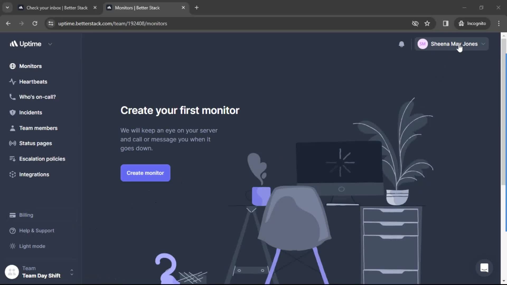Viewport: 507px width, 285px height.
Task: Click the Monitors sidebar icon
Action: tap(12, 66)
